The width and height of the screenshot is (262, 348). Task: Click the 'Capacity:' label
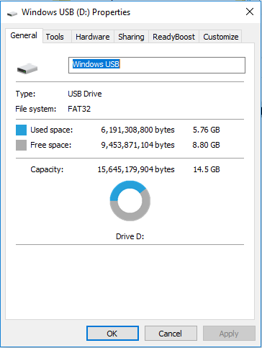point(47,169)
